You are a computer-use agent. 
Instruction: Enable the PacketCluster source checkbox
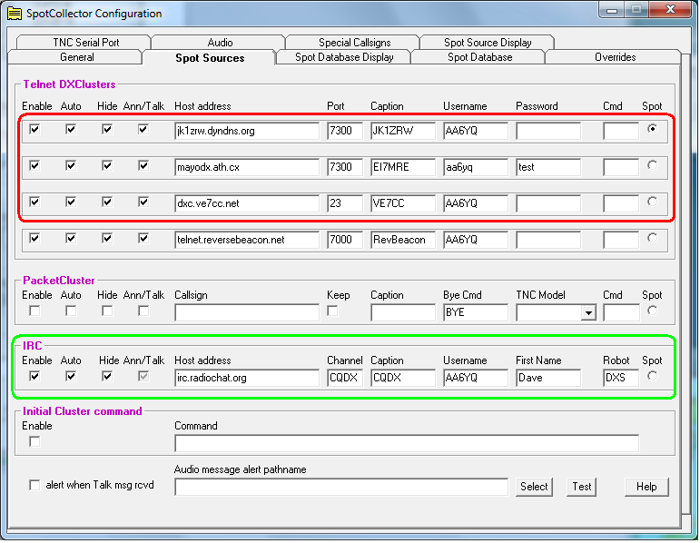(x=35, y=311)
